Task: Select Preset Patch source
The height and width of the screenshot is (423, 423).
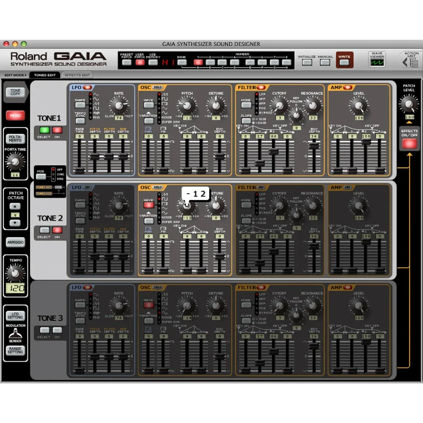Action: tap(126, 63)
